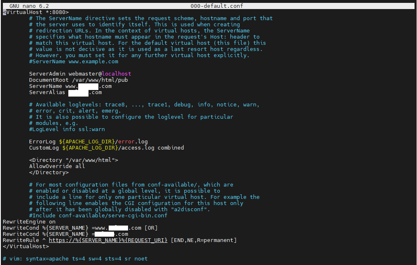Click the [OR] flag on first RewriteCond
Viewport: 417px width, 265px height.
coord(151,228)
